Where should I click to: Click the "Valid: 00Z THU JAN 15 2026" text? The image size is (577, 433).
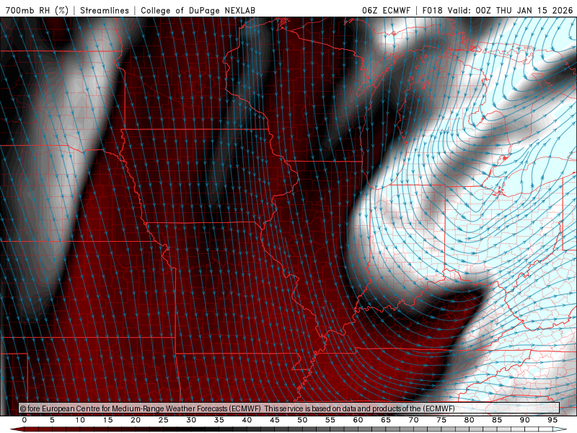(x=510, y=10)
